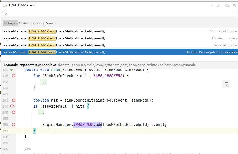The image size is (238, 154).
Task: Click new line icon in search field
Action: pyautogui.click(x=218, y=5)
